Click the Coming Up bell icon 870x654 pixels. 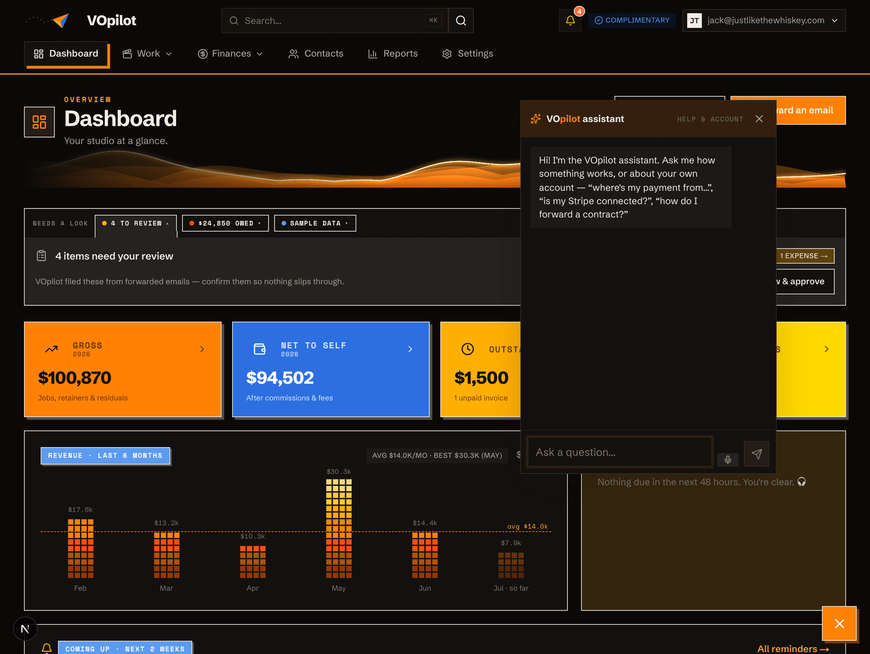point(47,648)
